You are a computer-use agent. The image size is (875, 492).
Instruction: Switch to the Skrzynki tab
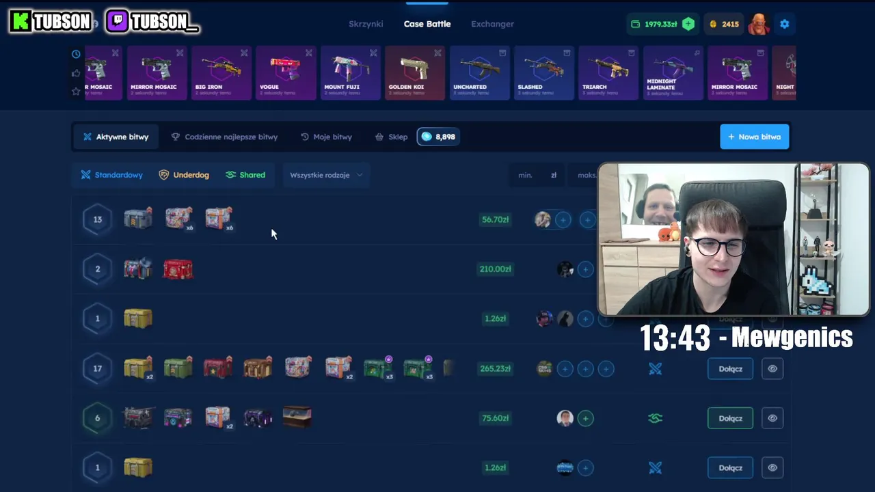pos(366,24)
